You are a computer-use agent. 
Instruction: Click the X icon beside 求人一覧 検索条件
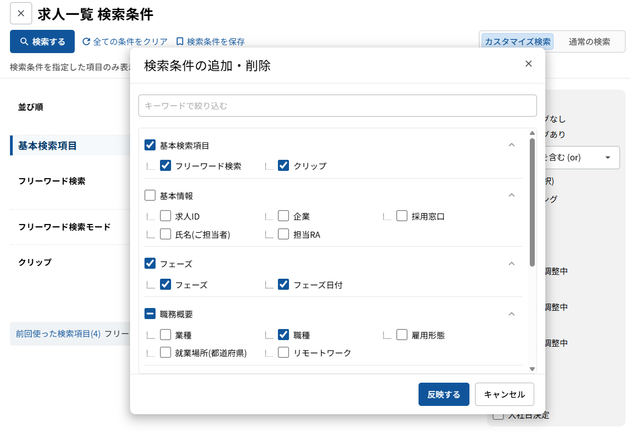[x=21, y=14]
